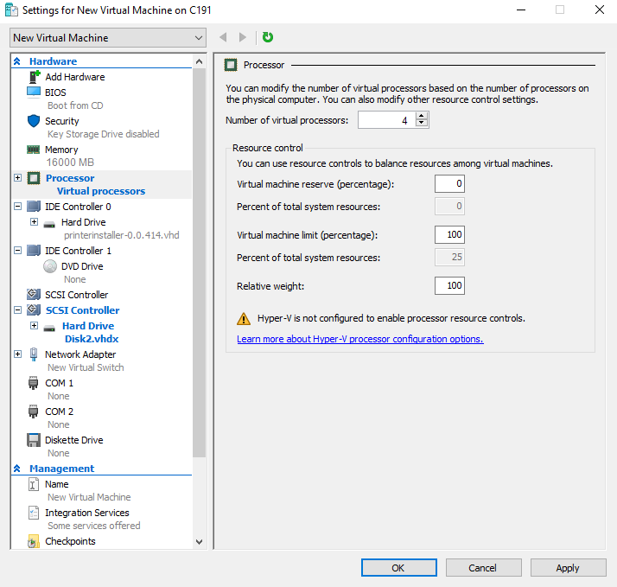Image resolution: width=617 pixels, height=587 pixels.
Task: Click the settings tree scrollbar thumb
Action: pyautogui.click(x=199, y=262)
